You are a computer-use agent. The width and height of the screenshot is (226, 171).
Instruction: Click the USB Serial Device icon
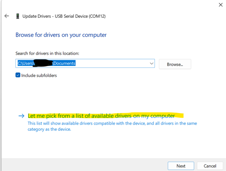click(18, 16)
